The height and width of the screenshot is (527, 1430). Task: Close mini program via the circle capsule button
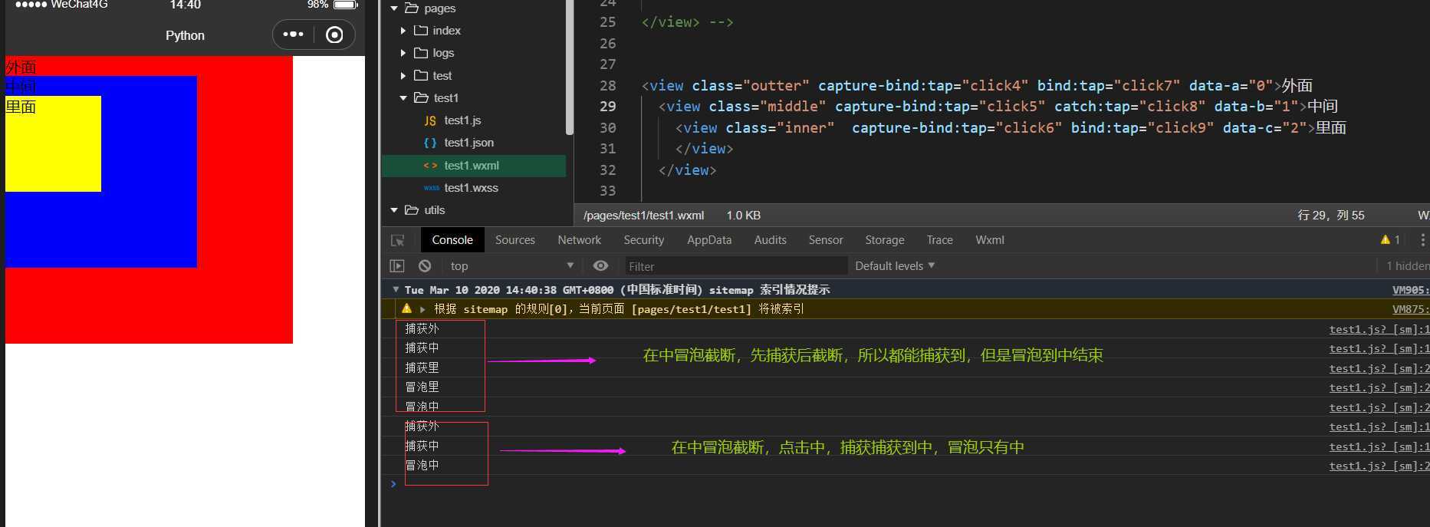tap(334, 35)
